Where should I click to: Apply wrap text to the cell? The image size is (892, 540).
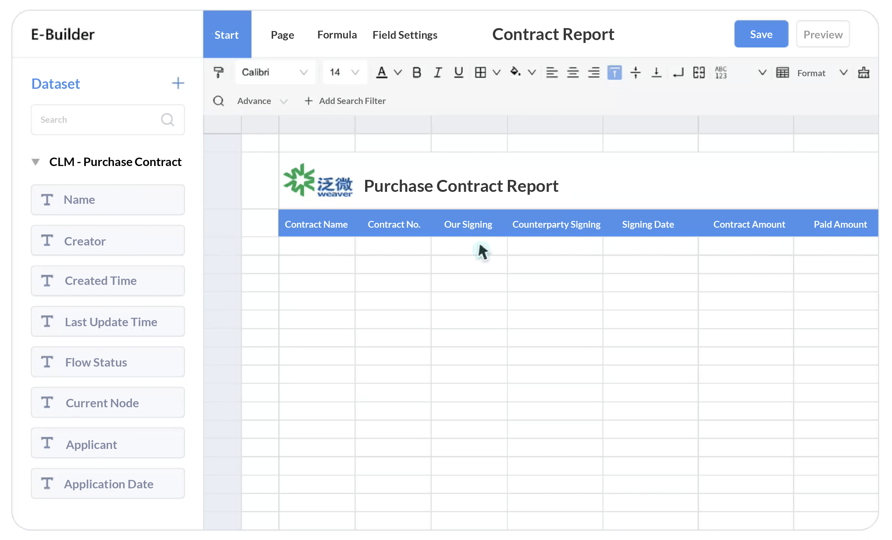678,72
